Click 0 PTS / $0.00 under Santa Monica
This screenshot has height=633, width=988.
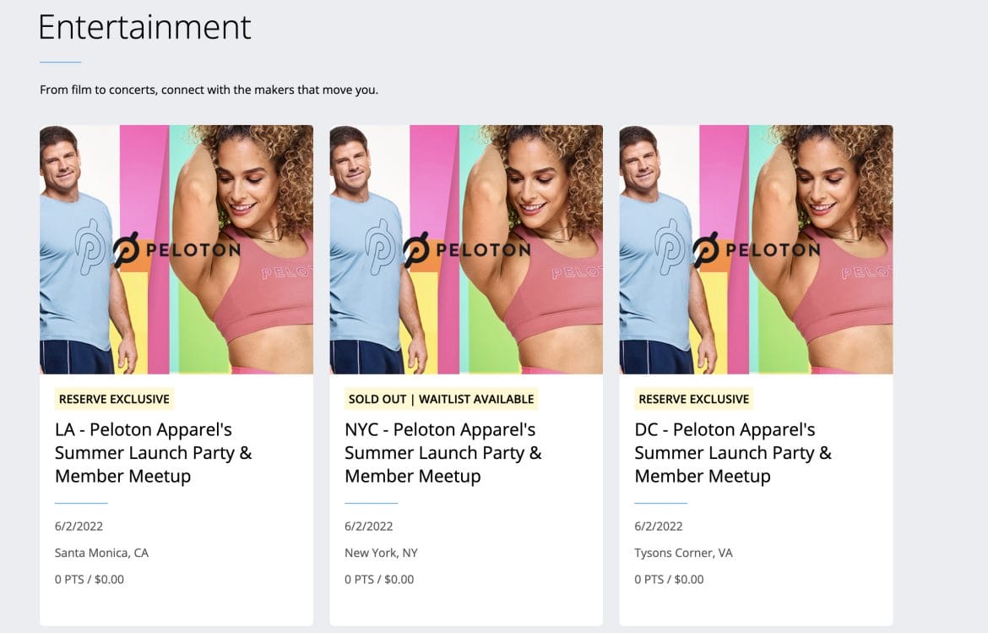coord(90,580)
